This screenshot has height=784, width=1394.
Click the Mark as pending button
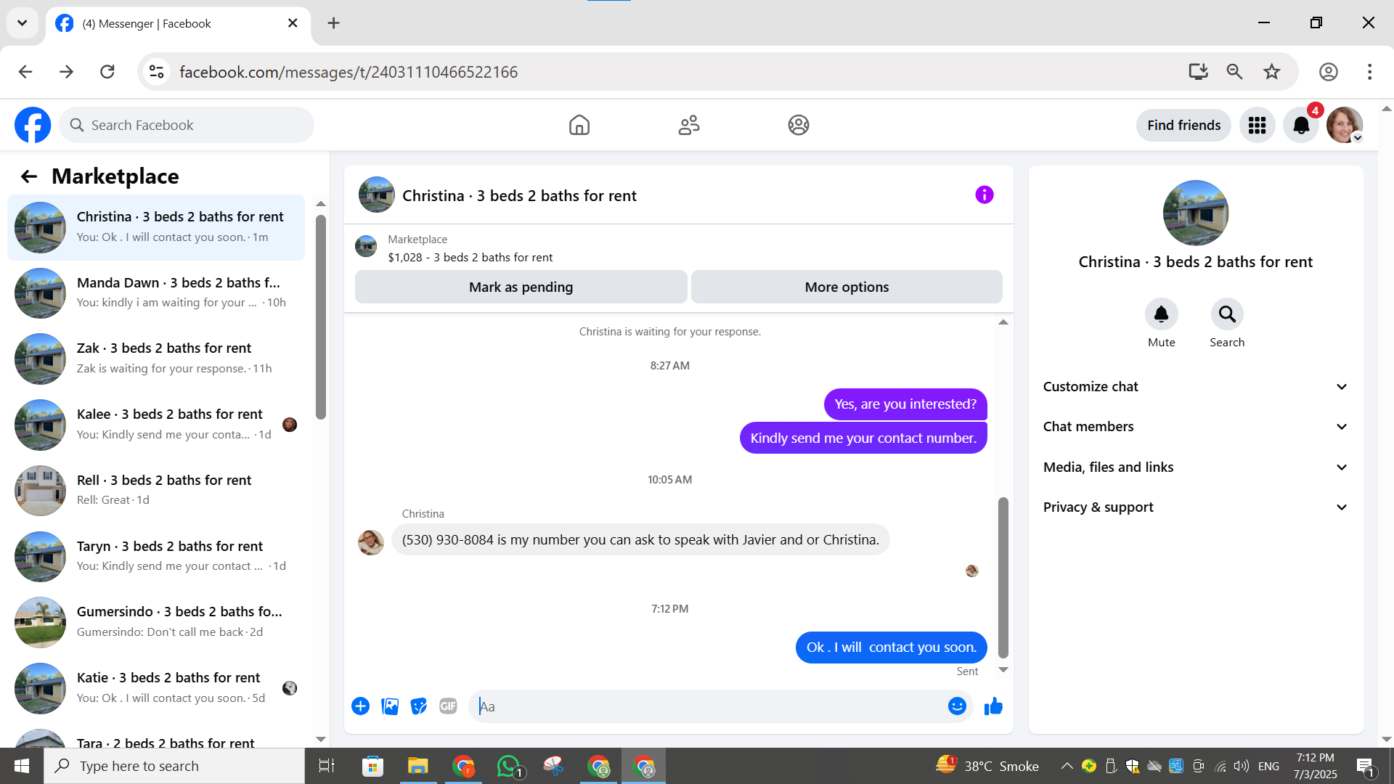pyautogui.click(x=521, y=287)
